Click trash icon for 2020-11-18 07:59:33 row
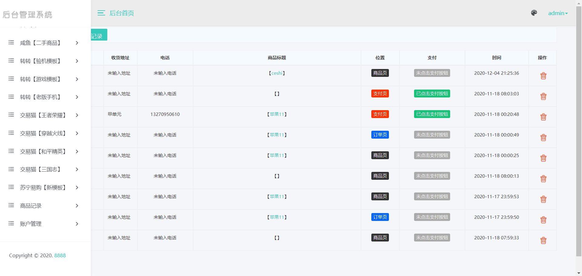 (x=543, y=240)
